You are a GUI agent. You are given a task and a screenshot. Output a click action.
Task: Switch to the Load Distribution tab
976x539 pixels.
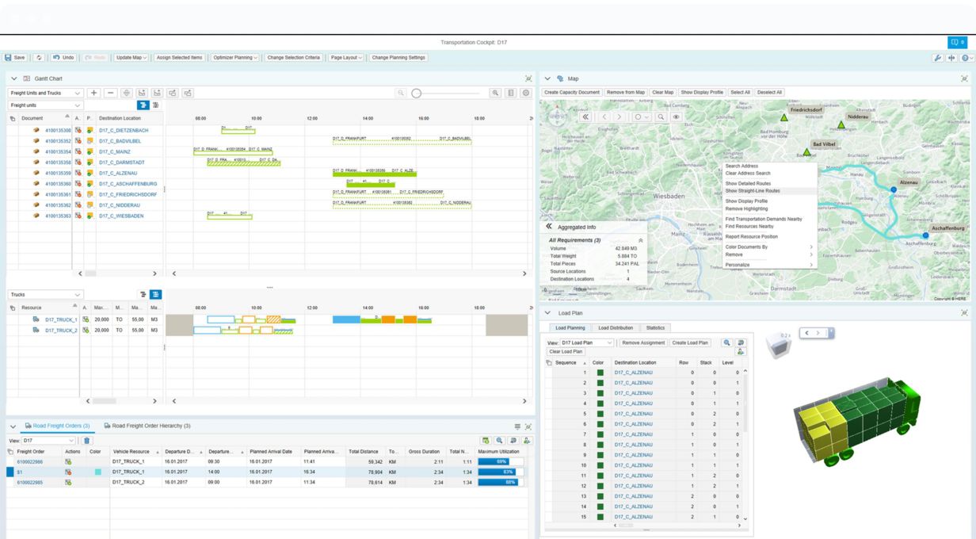(x=615, y=328)
